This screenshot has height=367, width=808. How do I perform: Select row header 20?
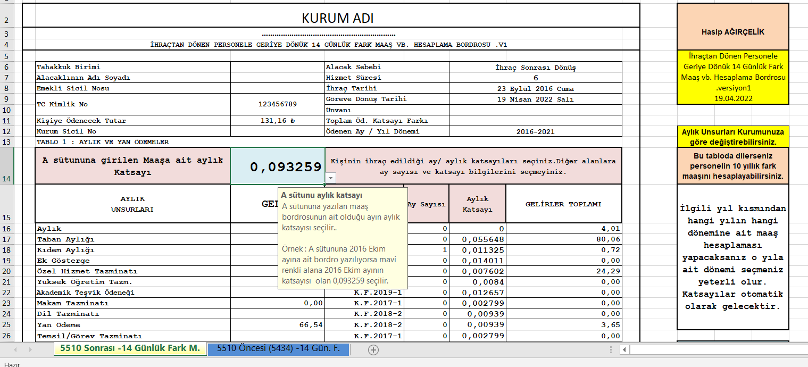coord(7,271)
